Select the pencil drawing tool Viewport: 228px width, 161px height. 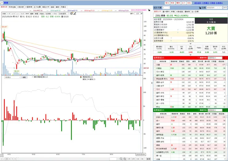click(x=75, y=14)
